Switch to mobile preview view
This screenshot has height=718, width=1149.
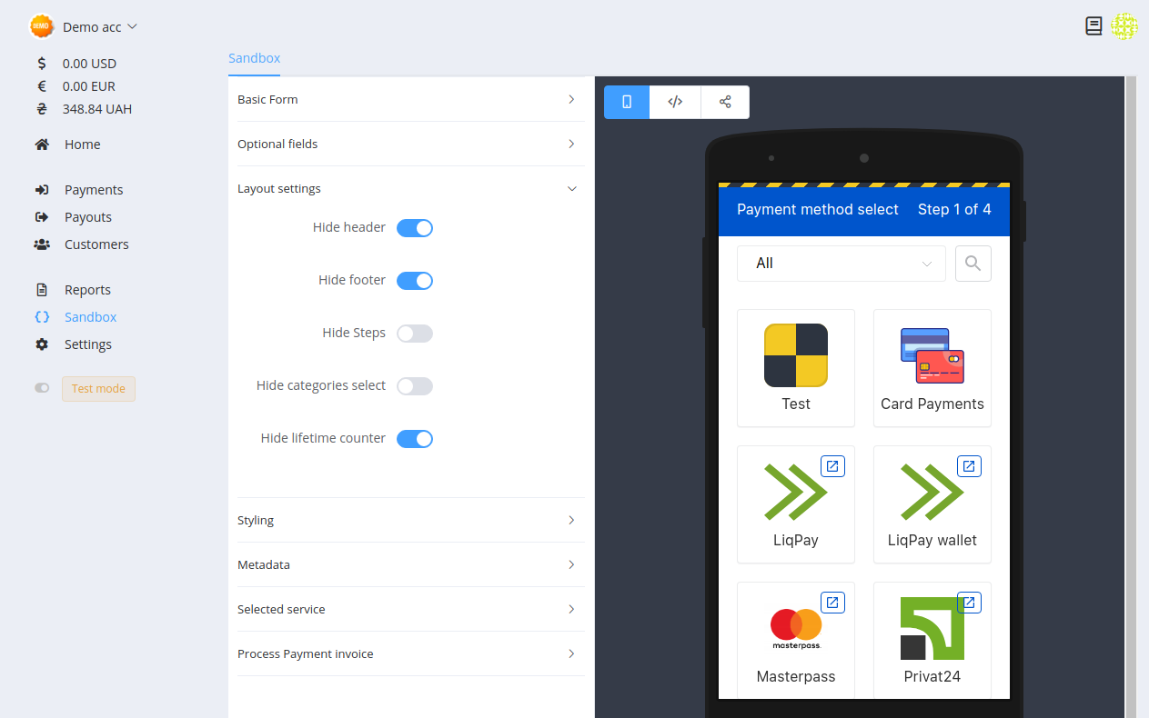[627, 102]
